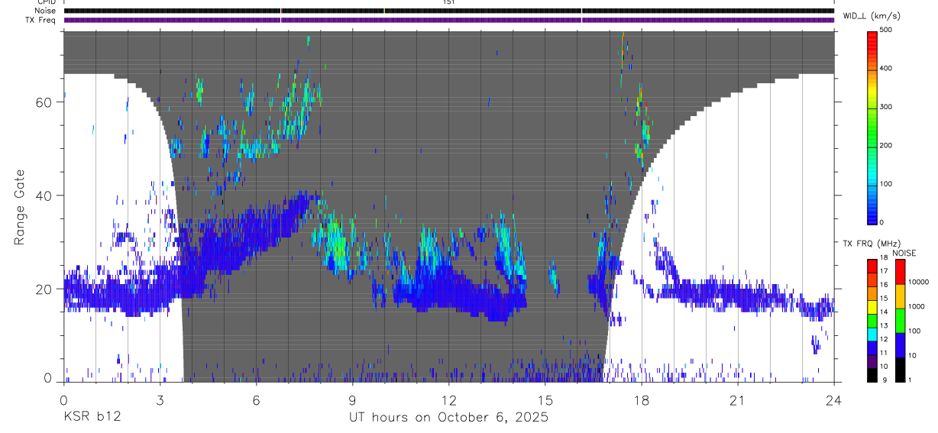This screenshot has height=433, width=938.
Task: Click the Range Gate axis title
Action: [19, 206]
